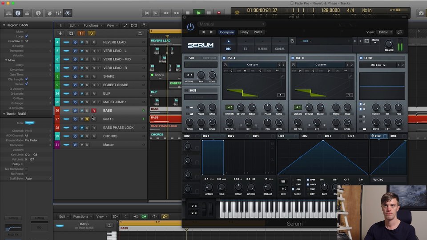Mute the SNARE track
The height and width of the screenshot is (240, 427).
pos(82,76)
